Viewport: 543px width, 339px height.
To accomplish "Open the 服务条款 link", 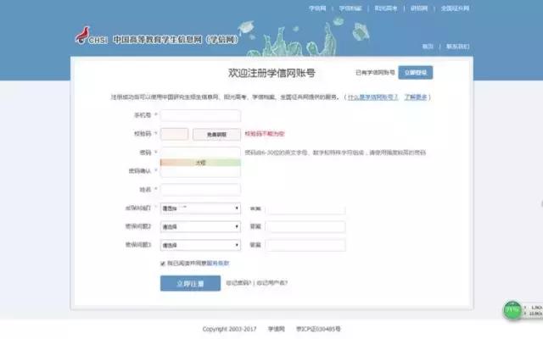I will pos(218,264).
